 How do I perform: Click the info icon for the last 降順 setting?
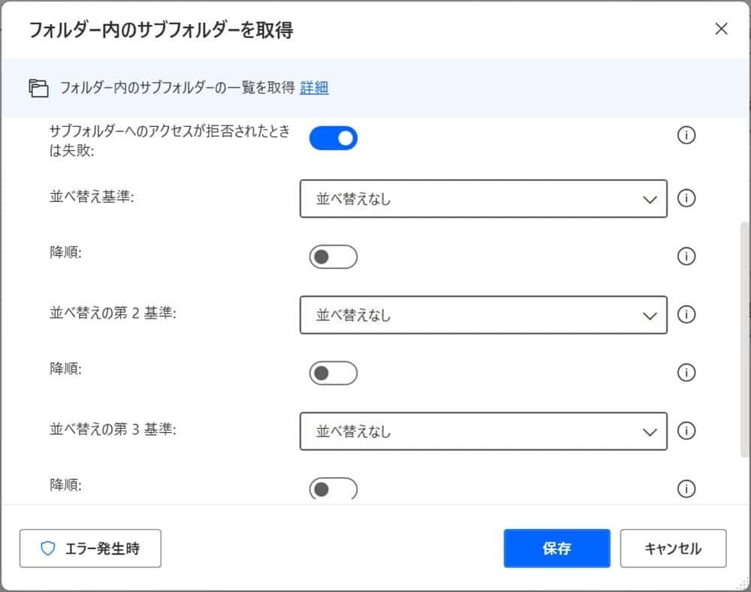click(x=686, y=489)
